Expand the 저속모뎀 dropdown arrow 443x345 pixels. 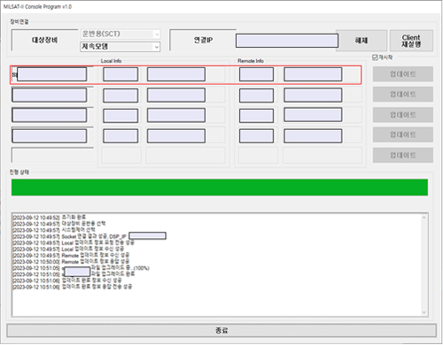(x=157, y=47)
